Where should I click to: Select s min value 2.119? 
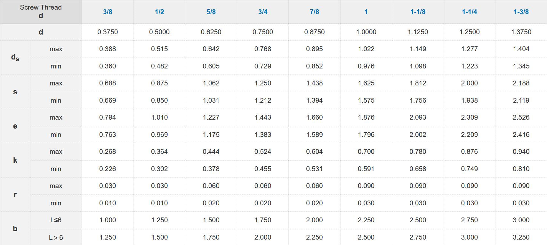(521, 100)
